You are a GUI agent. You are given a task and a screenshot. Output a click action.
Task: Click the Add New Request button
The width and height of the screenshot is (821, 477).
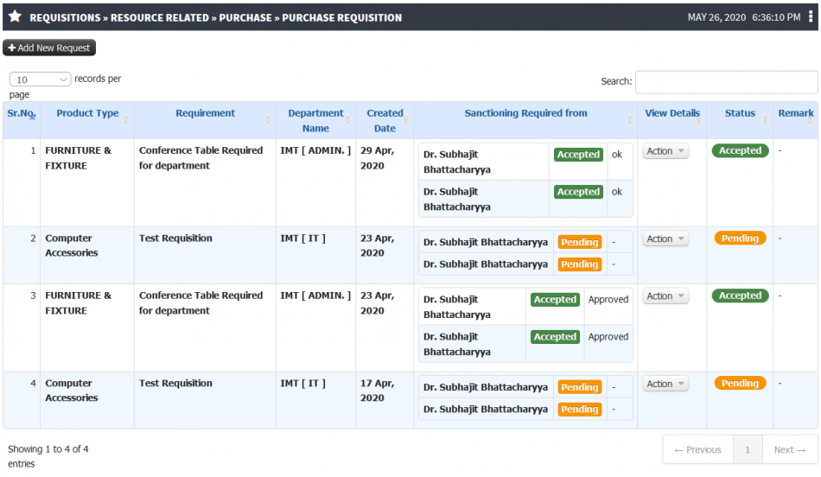(49, 48)
